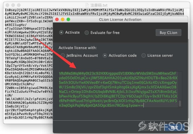Maximize the CLion activation window with green button
The height and width of the screenshot is (134, 193).
coord(68,19)
